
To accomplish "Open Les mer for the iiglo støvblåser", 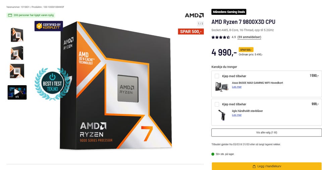I will coord(237,115).
